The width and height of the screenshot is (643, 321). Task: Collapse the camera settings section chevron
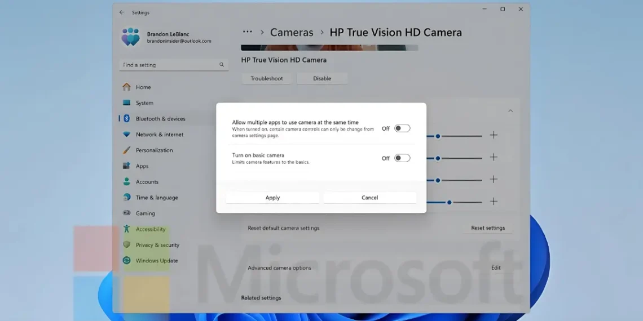(x=510, y=111)
